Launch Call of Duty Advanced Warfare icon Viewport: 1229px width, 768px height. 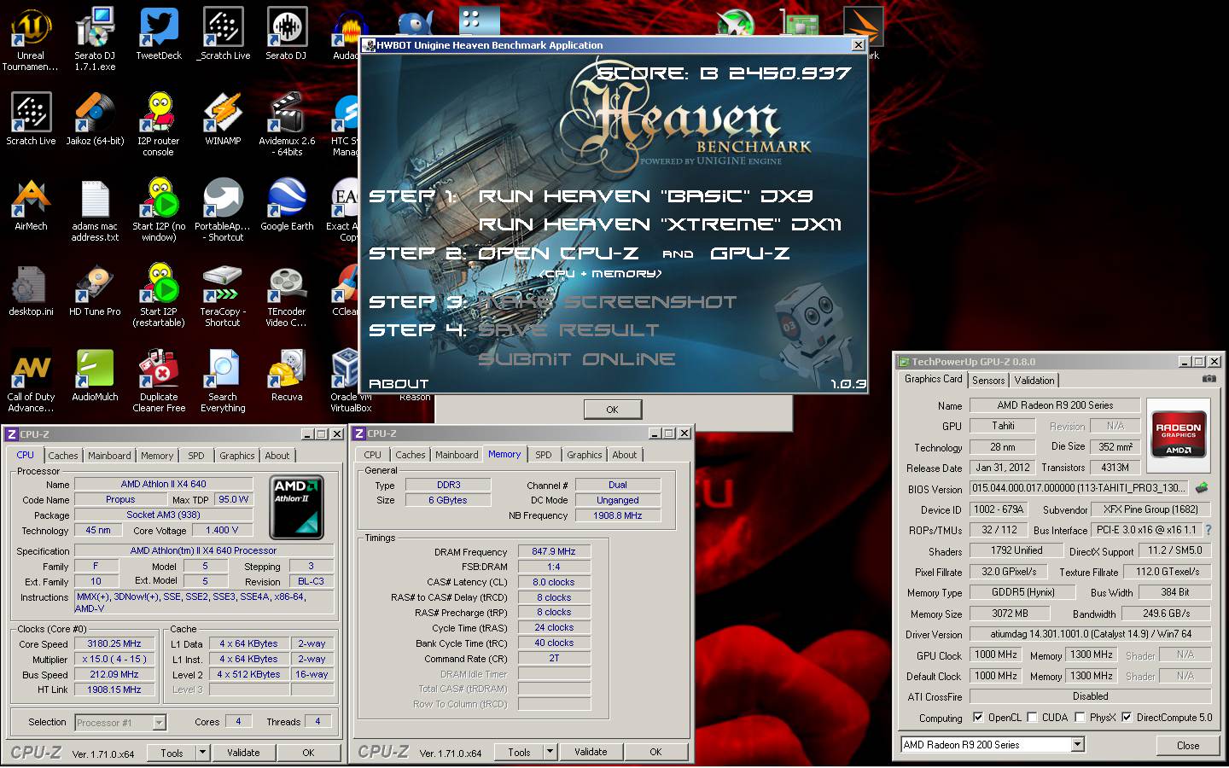[31, 380]
